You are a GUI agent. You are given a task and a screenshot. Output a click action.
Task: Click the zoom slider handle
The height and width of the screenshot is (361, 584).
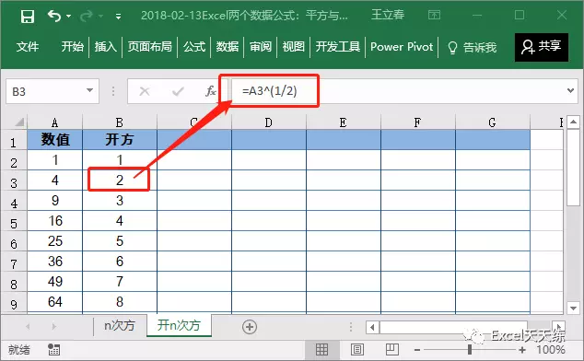click(470, 349)
